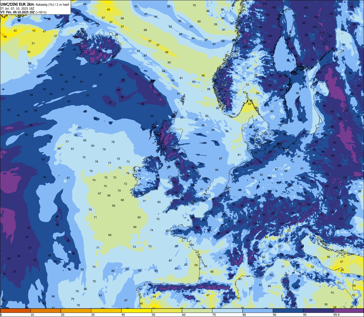Select the 20–30 light orange legend swatch
364x317 pixels.
(76, 310)
